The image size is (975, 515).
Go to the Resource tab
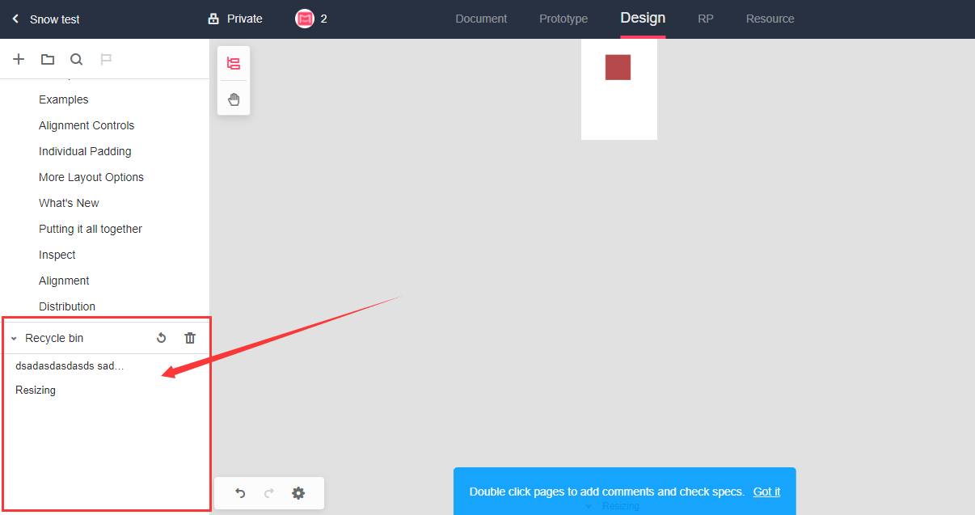pos(770,19)
